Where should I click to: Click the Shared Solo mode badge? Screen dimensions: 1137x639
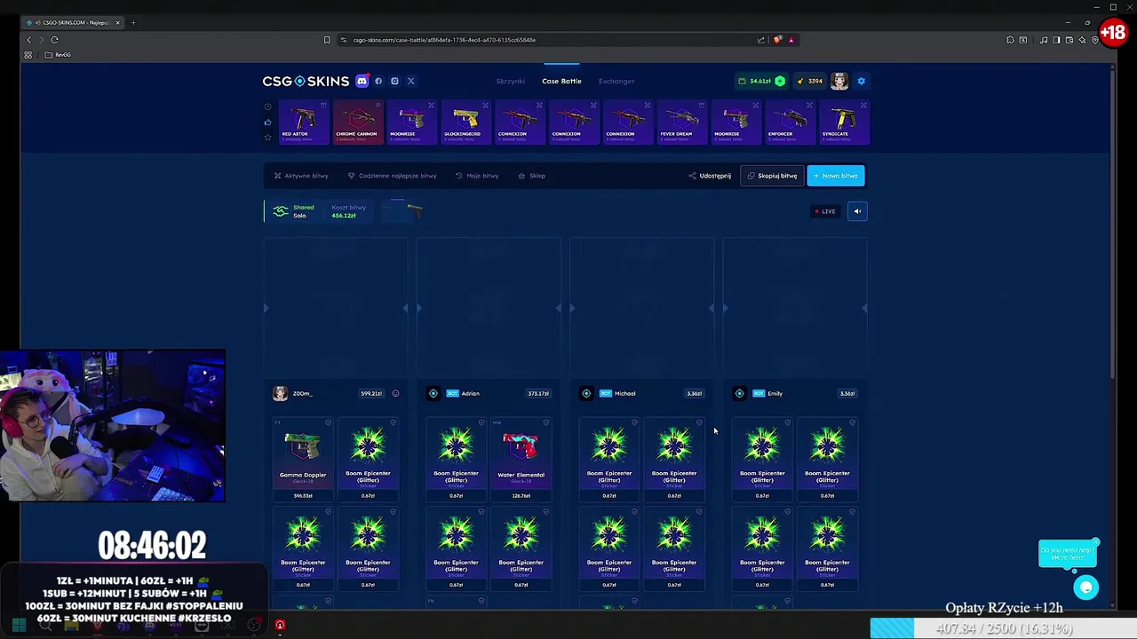(293, 211)
